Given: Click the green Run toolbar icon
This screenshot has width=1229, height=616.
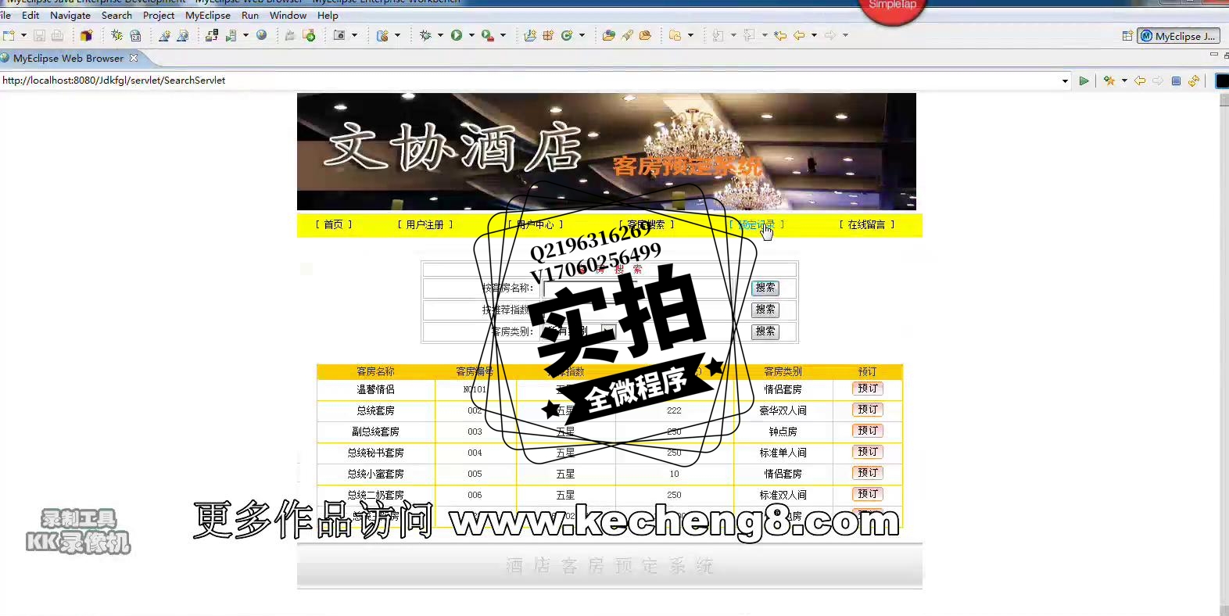Looking at the screenshot, I should click(457, 35).
